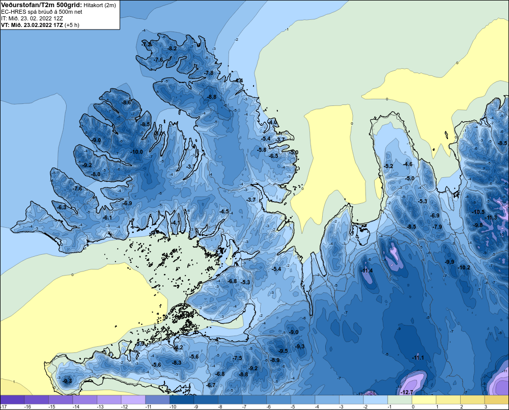Click the -6.3 temperature label
The height and width of the screenshot is (410, 509).
[x=62, y=207]
